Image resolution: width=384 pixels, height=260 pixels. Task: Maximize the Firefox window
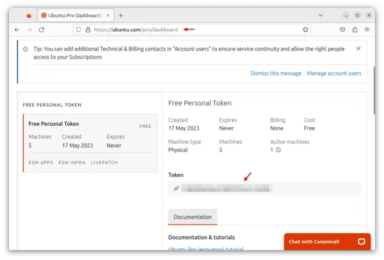click(x=357, y=15)
